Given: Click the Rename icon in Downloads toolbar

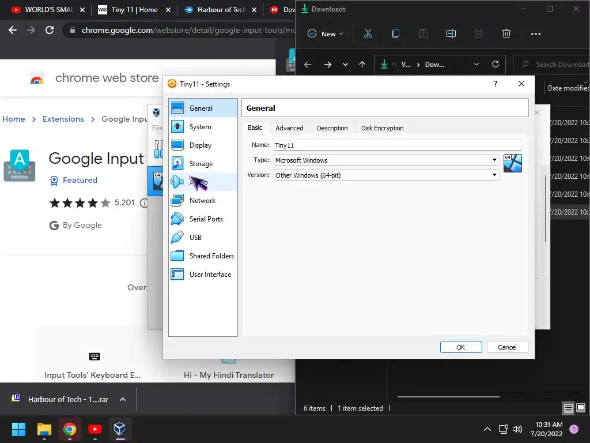Looking at the screenshot, I should pos(451,33).
